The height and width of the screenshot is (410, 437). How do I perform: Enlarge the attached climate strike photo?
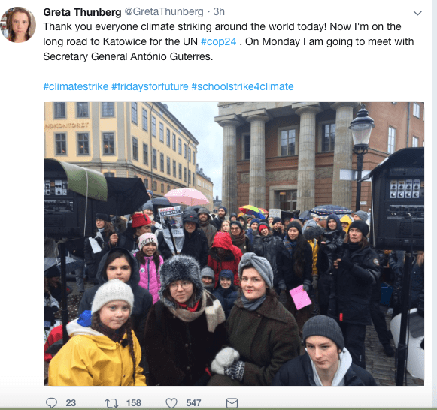(234, 243)
